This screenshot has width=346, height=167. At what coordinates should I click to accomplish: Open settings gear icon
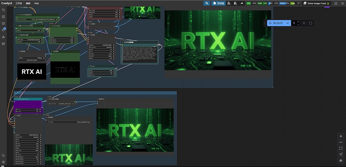point(3,162)
